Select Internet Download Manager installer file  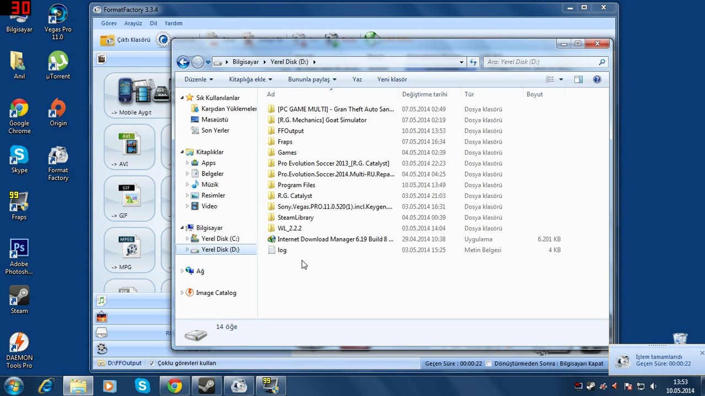click(335, 239)
